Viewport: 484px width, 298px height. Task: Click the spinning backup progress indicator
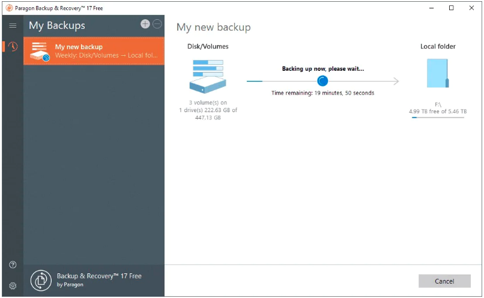tap(322, 81)
